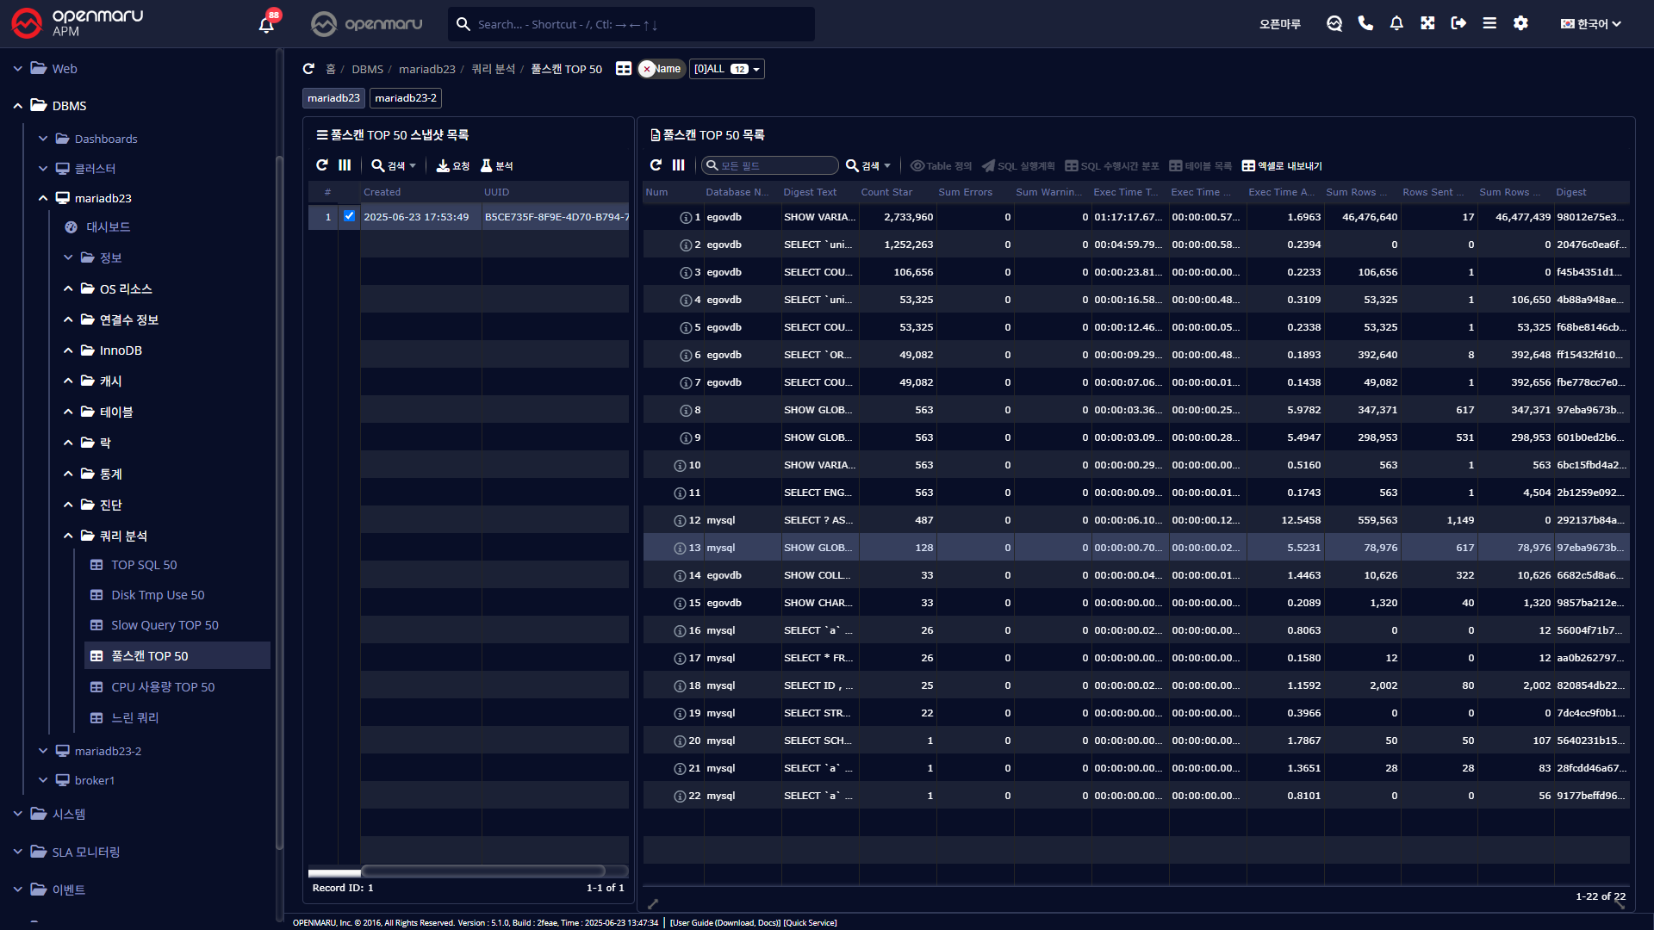Open the [0]ALL 12 dropdown

coord(727,69)
